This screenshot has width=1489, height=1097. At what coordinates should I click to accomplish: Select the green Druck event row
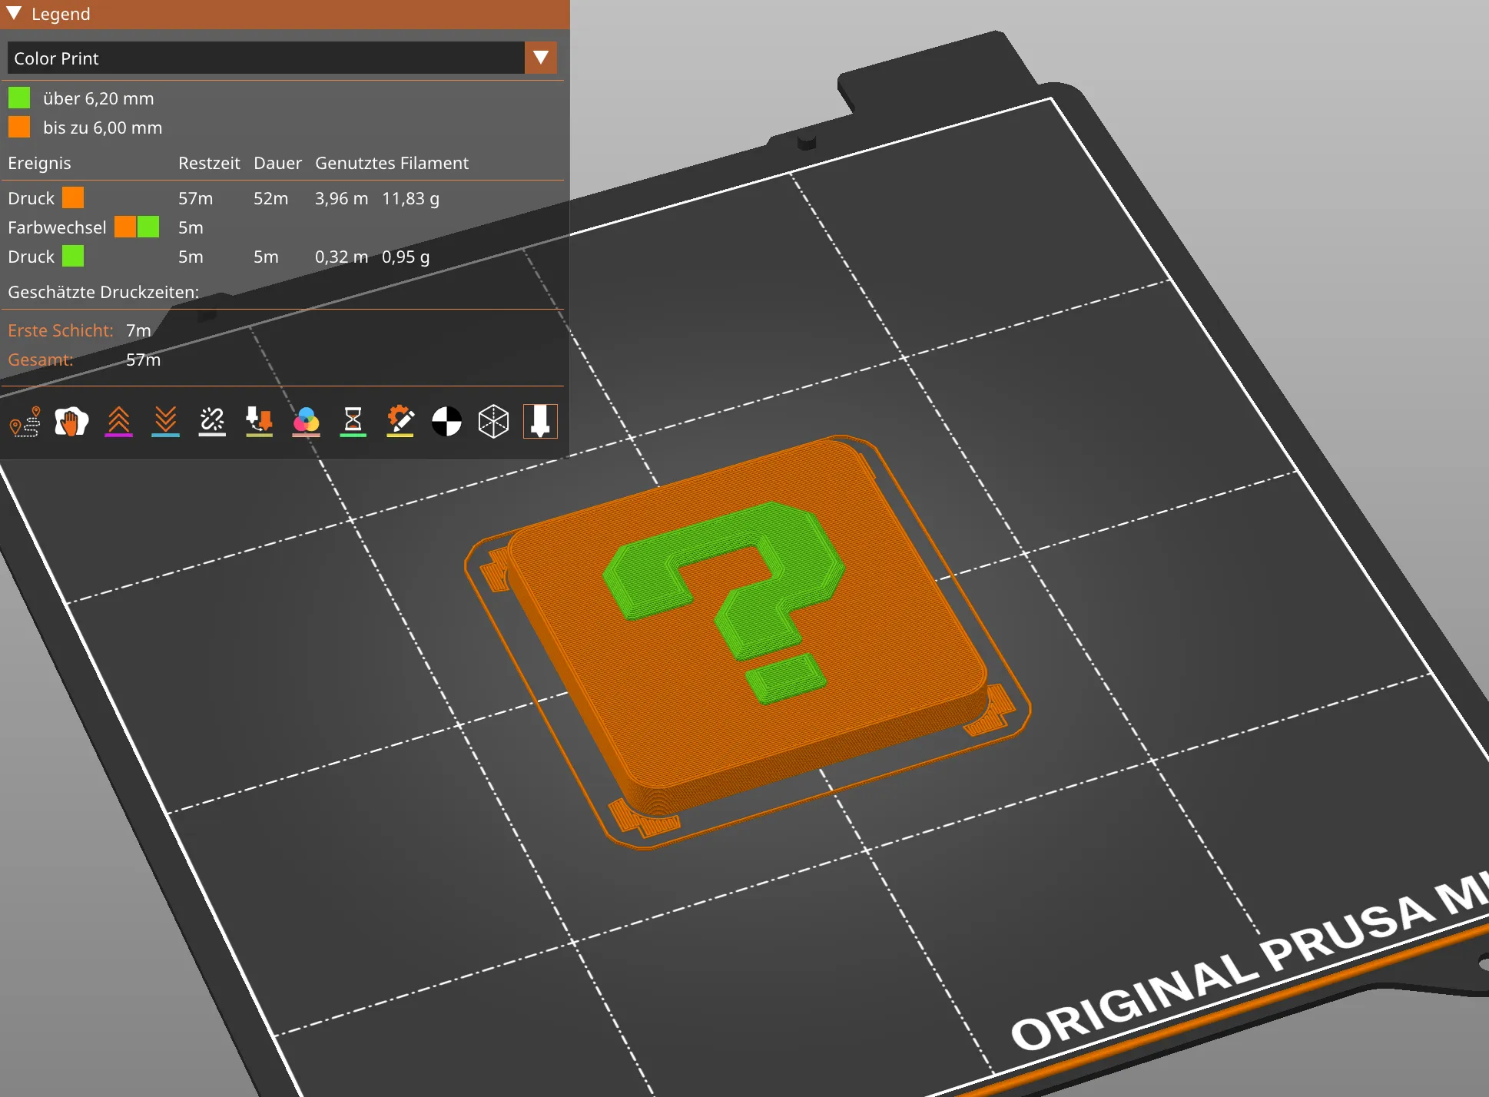(32, 257)
